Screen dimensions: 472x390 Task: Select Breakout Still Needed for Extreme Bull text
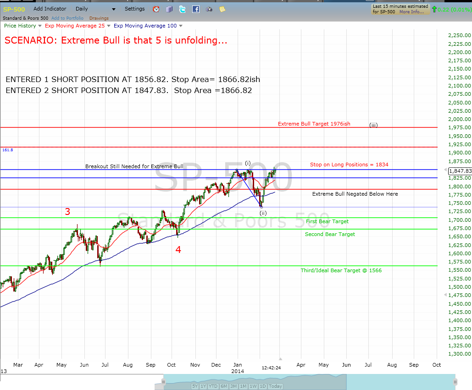pyautogui.click(x=134, y=166)
